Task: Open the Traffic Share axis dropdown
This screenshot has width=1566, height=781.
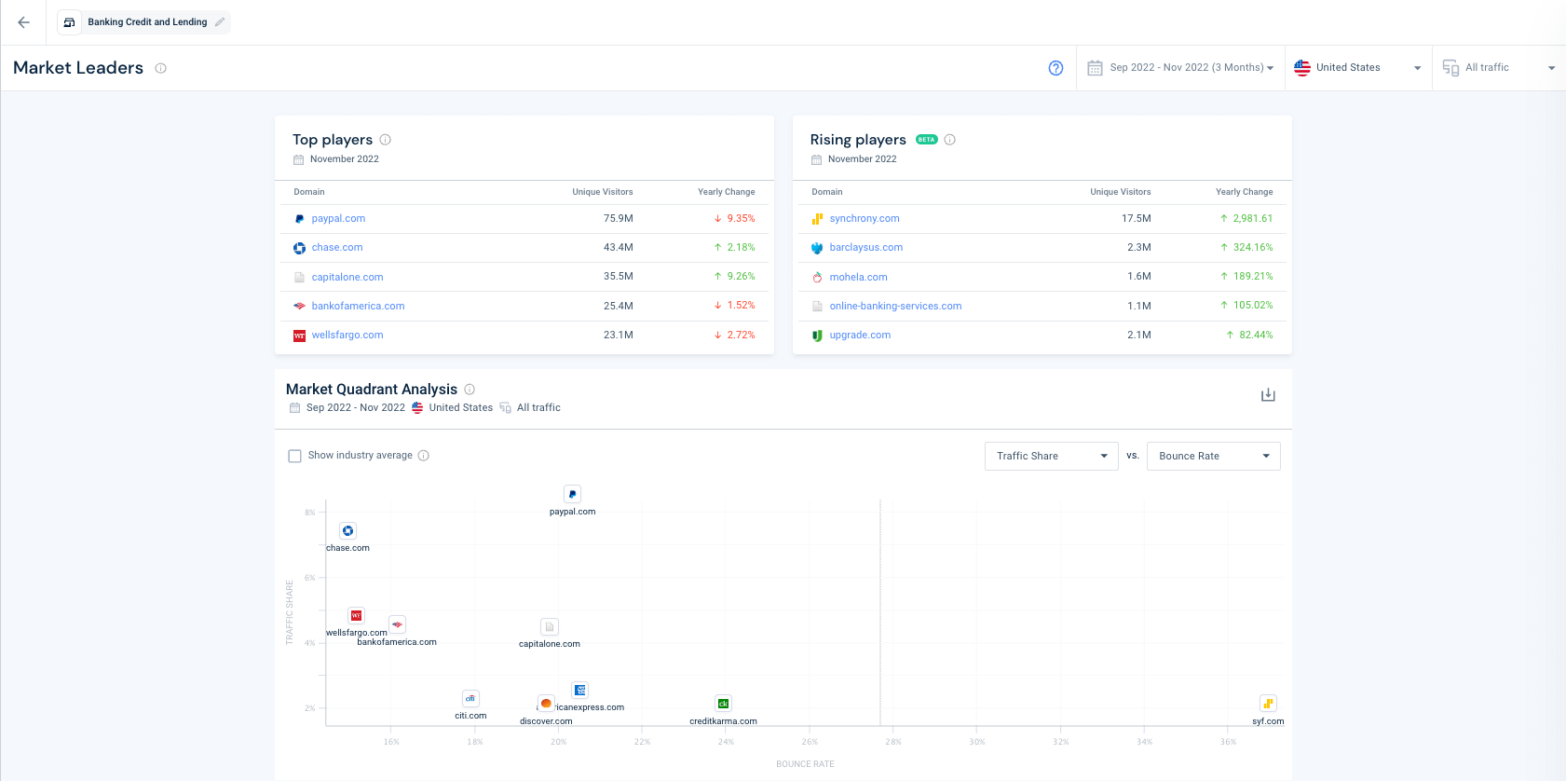Action: [1051, 457]
